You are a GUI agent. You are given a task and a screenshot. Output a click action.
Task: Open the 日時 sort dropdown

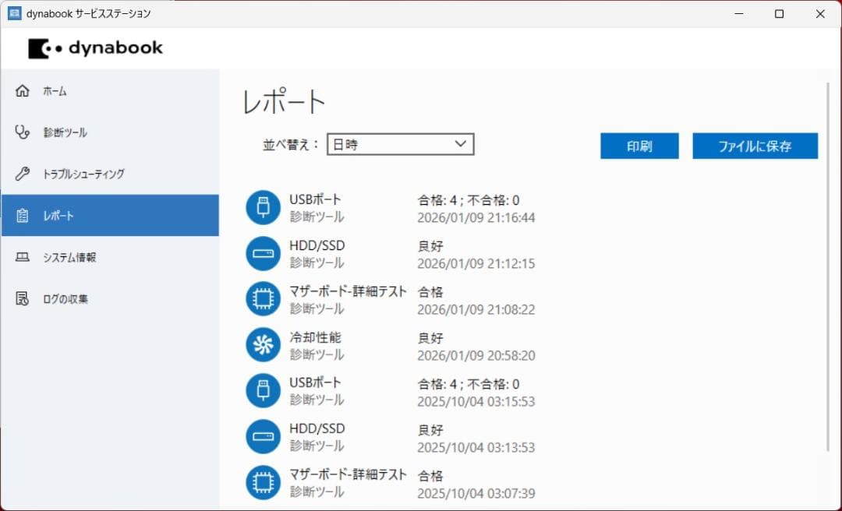pos(400,143)
